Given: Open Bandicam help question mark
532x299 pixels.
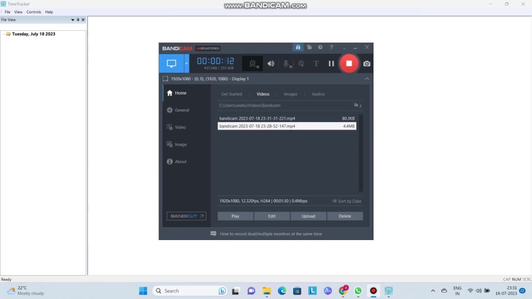Looking at the screenshot, I should pos(331,47).
